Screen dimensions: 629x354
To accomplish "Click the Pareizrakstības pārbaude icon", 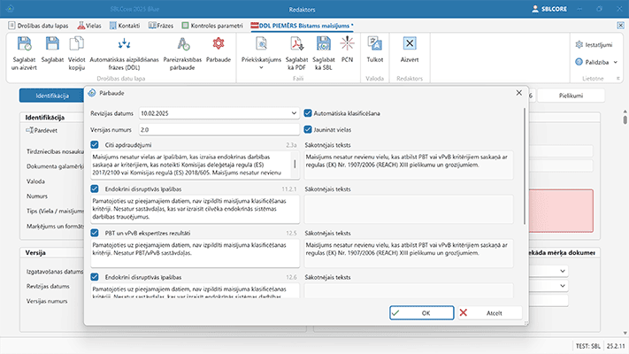I will pos(182,42).
